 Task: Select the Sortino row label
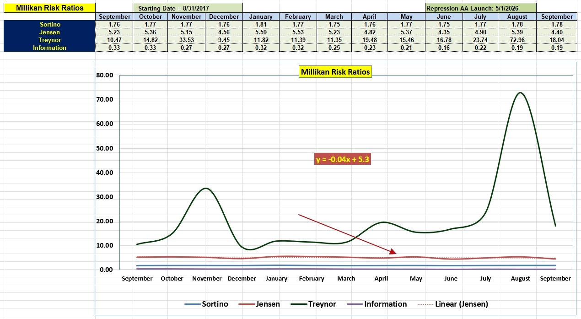tap(50, 24)
